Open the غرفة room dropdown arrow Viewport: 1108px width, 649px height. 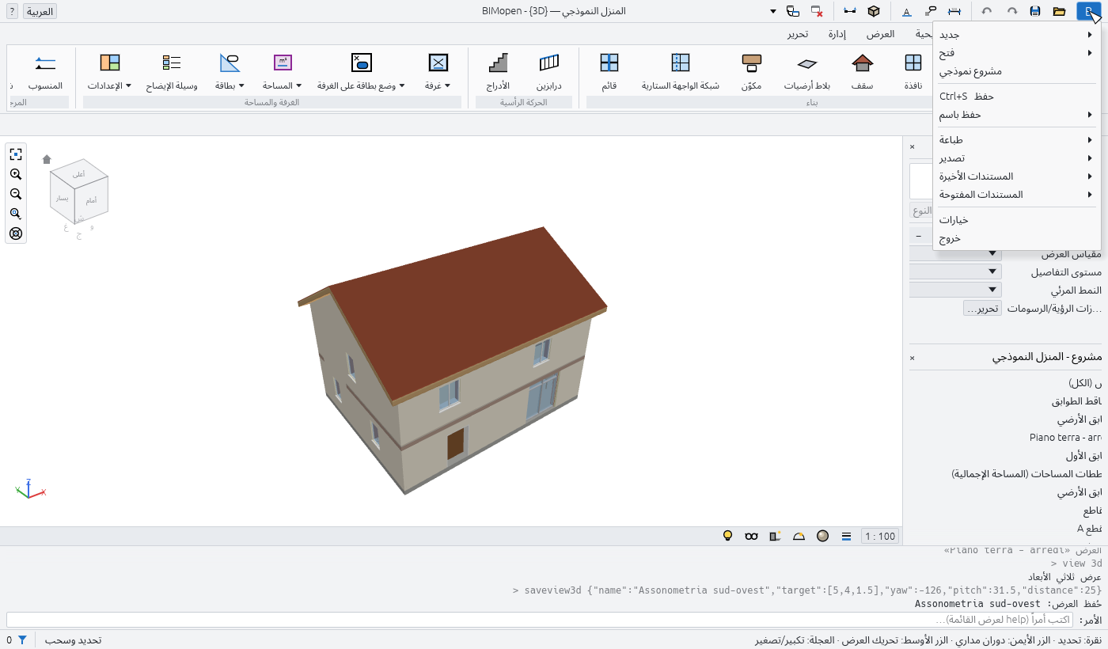tap(447, 85)
